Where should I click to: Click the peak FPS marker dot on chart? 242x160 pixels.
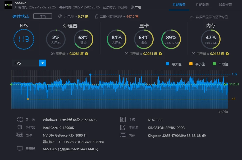pos(90,75)
